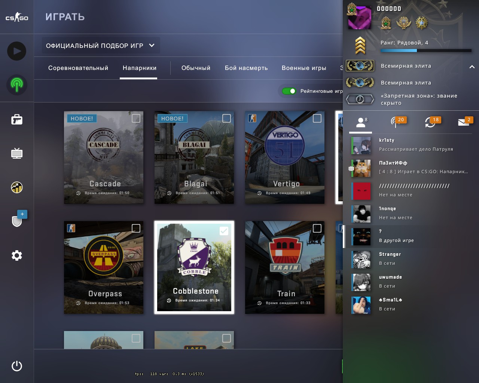The image size is (479, 383).
Task: Click the Danger Zone clock rank badge
Action: [360, 99]
